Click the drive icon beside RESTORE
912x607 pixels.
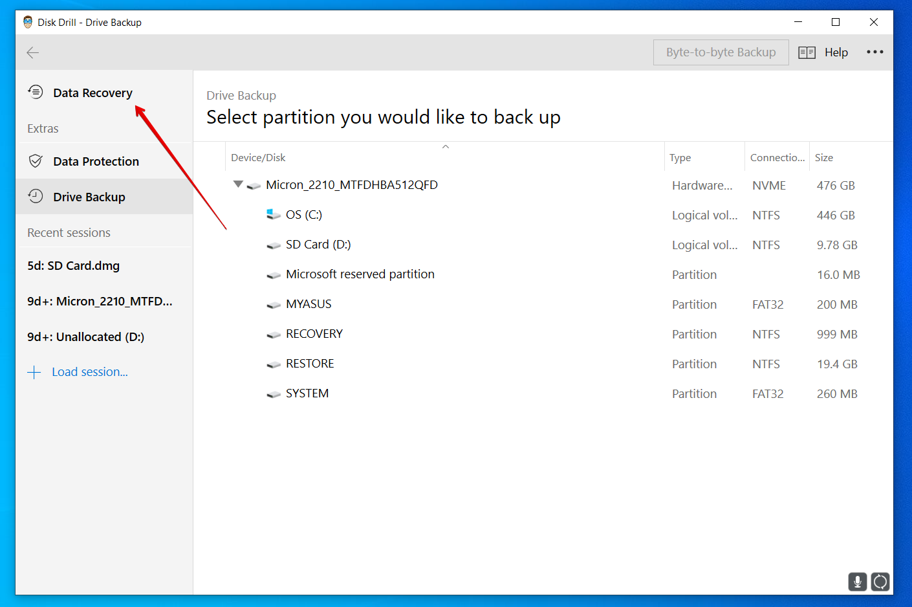(273, 364)
